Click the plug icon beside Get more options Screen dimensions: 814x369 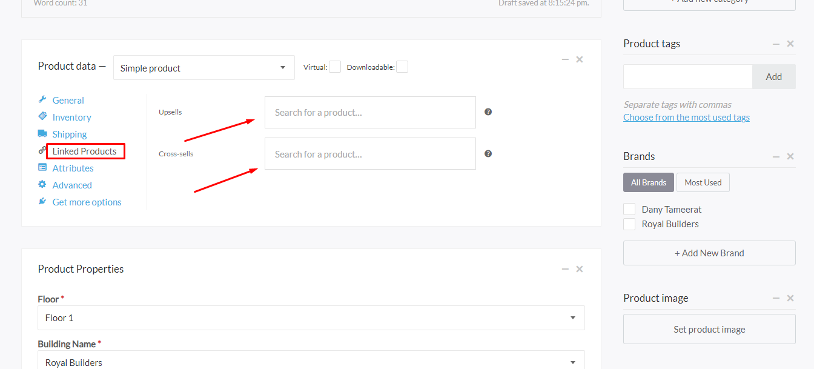tap(42, 202)
